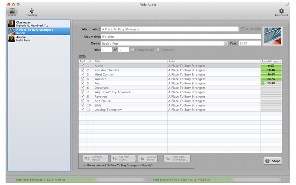Viewport: 296px width, 185px height.
Task: Sort by the Title column header
Action: [131, 61]
